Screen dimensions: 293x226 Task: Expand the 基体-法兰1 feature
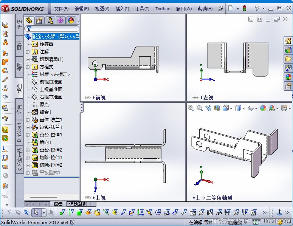point(28,120)
